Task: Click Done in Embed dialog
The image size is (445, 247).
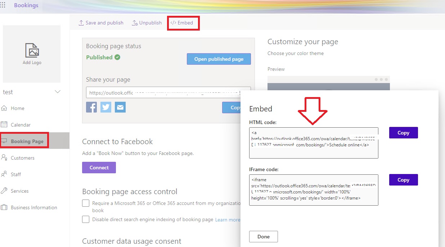Action: pos(264,237)
